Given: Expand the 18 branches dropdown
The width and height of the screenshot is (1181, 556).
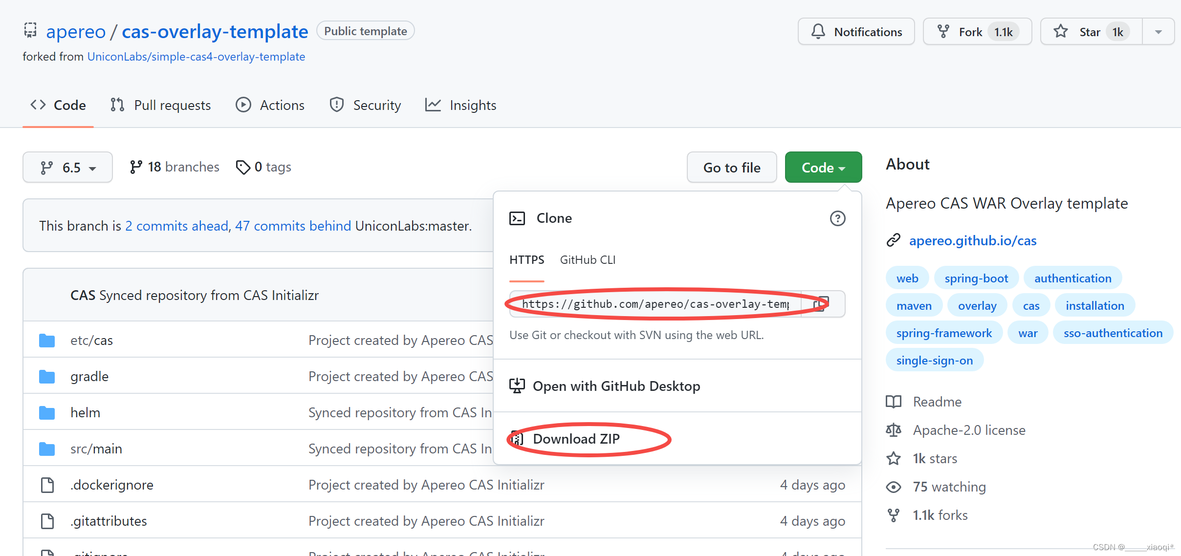Looking at the screenshot, I should click(175, 167).
